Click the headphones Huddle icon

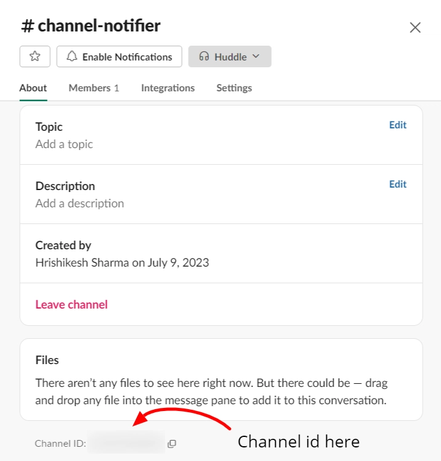pos(204,57)
